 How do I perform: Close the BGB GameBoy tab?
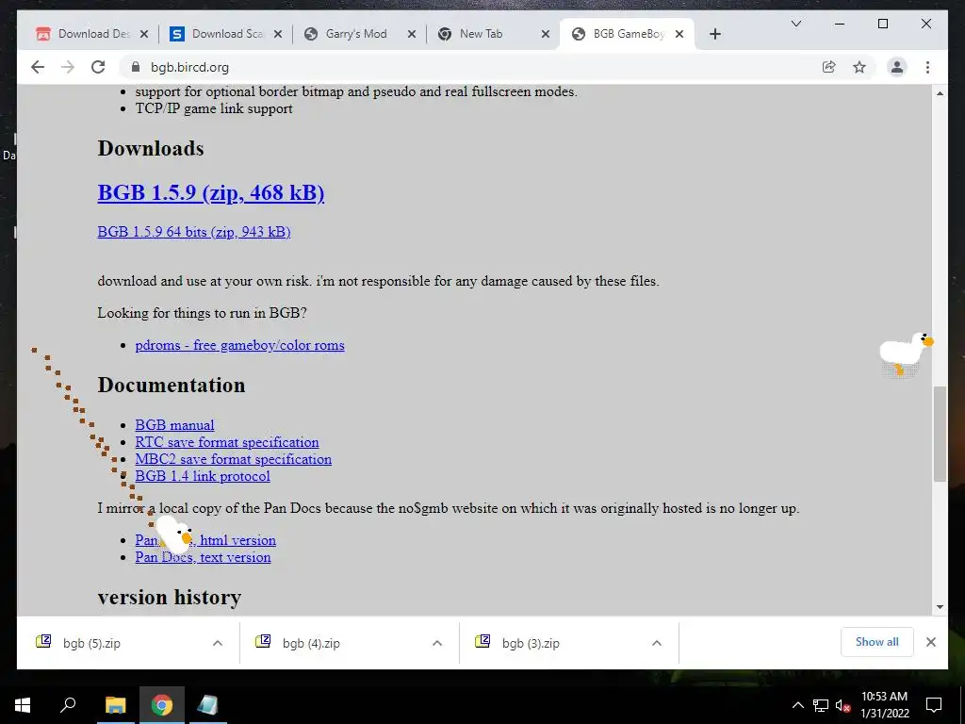click(679, 34)
